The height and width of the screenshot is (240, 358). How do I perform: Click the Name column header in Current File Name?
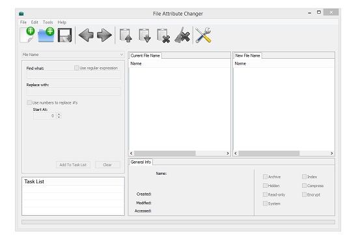[180, 64]
